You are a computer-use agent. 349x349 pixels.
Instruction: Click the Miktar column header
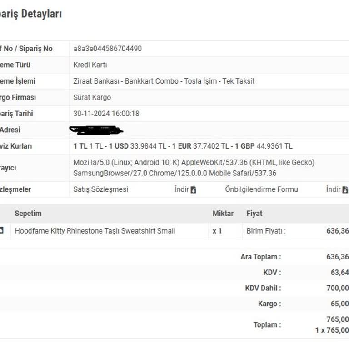point(223,214)
